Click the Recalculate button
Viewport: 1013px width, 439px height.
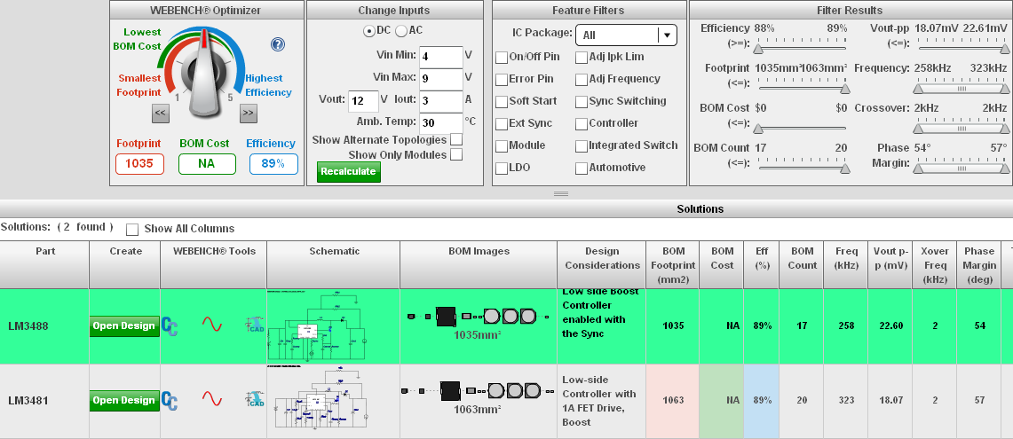[349, 172]
